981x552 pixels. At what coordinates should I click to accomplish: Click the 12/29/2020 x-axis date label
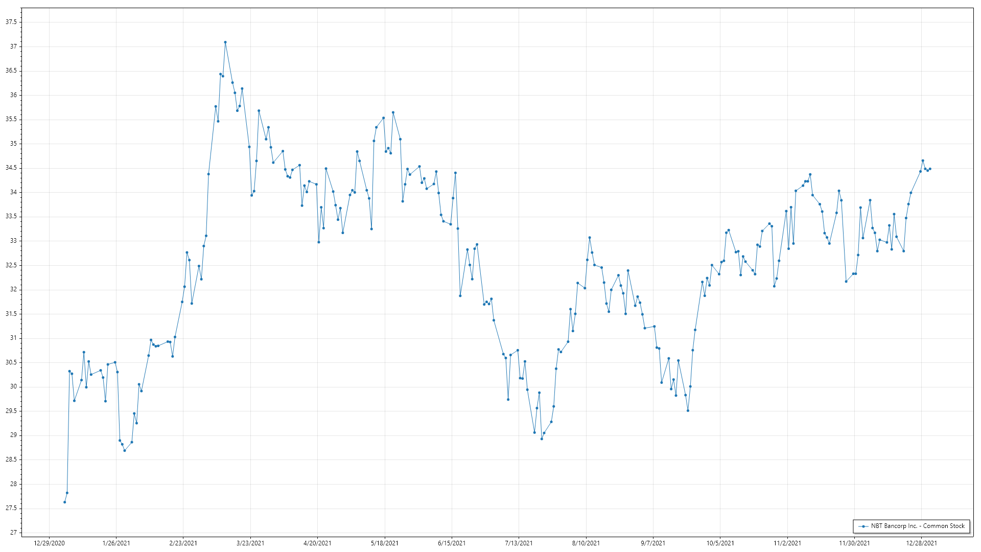coord(49,543)
